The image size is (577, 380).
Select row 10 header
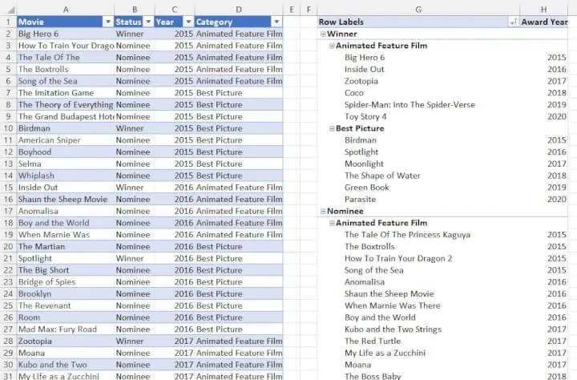[x=7, y=128]
